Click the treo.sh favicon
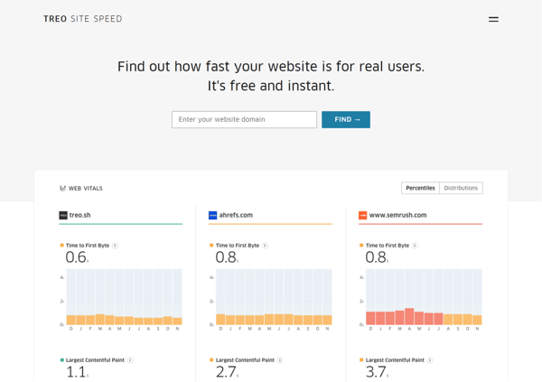 tap(63, 215)
